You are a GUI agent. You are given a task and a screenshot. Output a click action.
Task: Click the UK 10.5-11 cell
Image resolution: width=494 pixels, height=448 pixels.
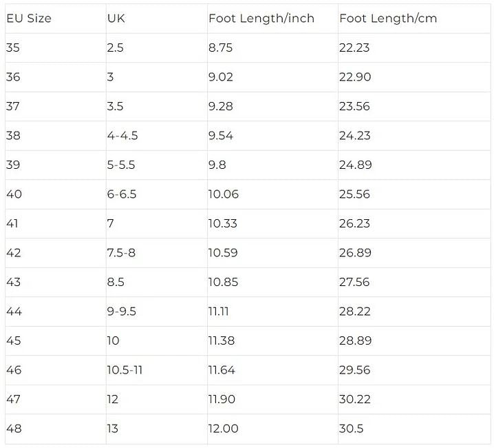pos(125,370)
